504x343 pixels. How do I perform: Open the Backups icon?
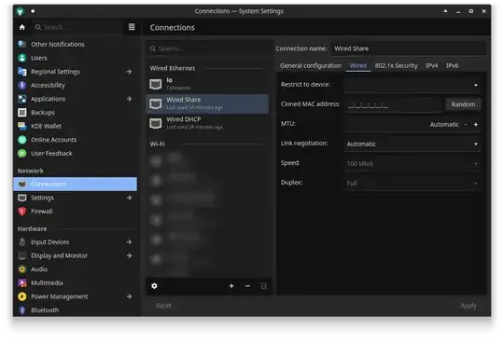22,112
